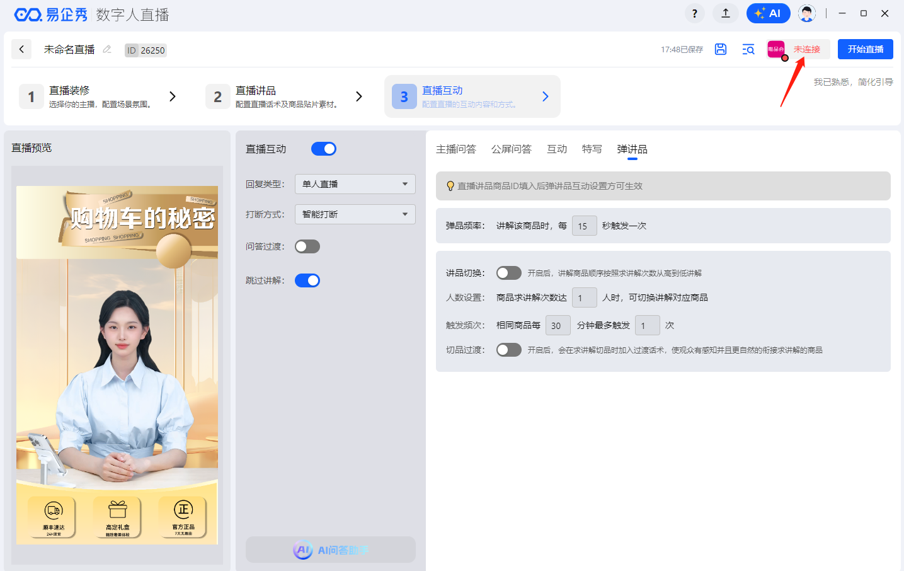Turn on the 讲品切换 switch
Image resolution: width=904 pixels, height=571 pixels.
[x=508, y=273]
